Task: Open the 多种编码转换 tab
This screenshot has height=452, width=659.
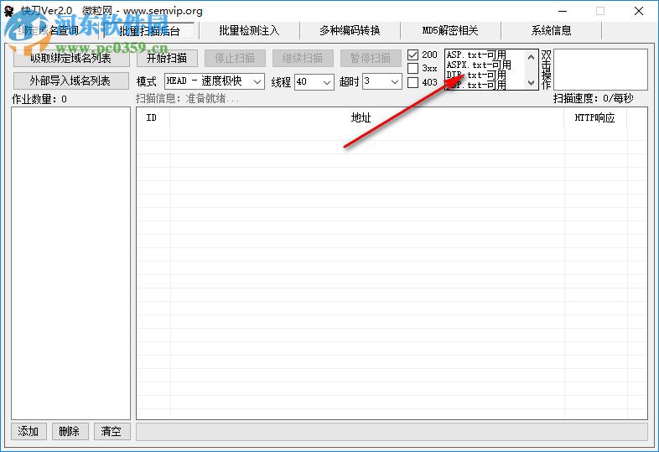Action: [x=350, y=31]
